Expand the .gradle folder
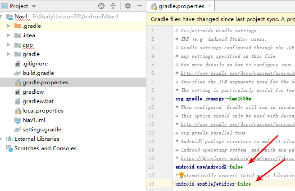295x191 pixels. [8, 26]
